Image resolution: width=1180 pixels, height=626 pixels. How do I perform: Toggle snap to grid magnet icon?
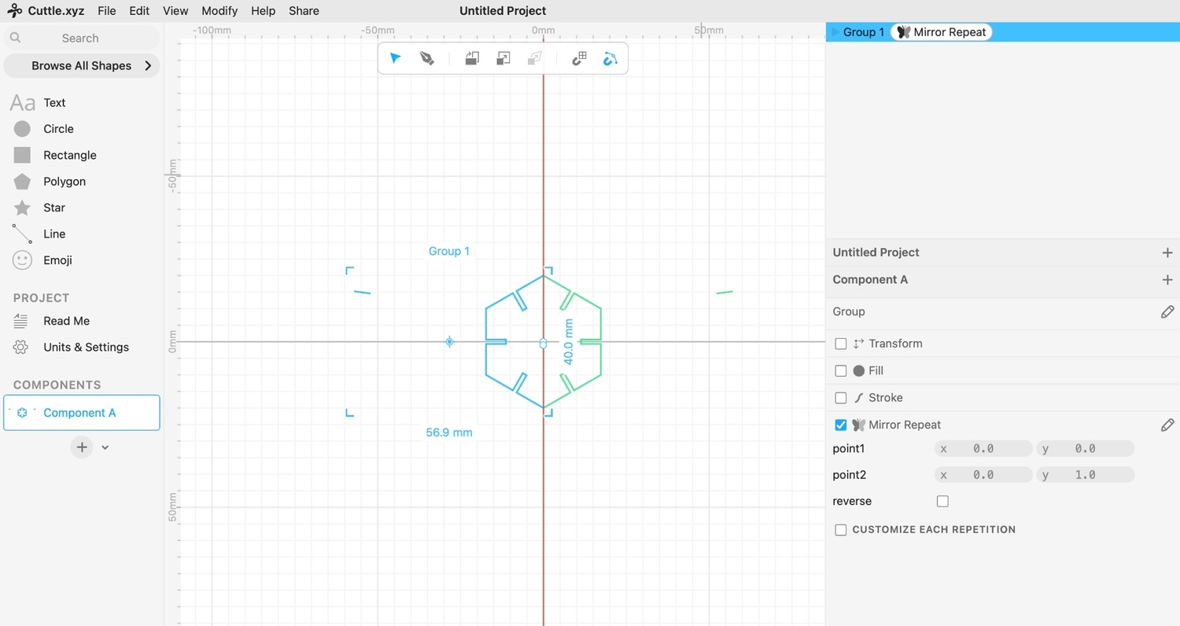[579, 58]
